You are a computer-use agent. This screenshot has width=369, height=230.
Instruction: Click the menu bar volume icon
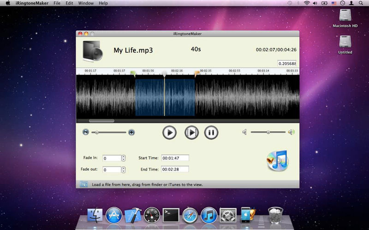315,3
